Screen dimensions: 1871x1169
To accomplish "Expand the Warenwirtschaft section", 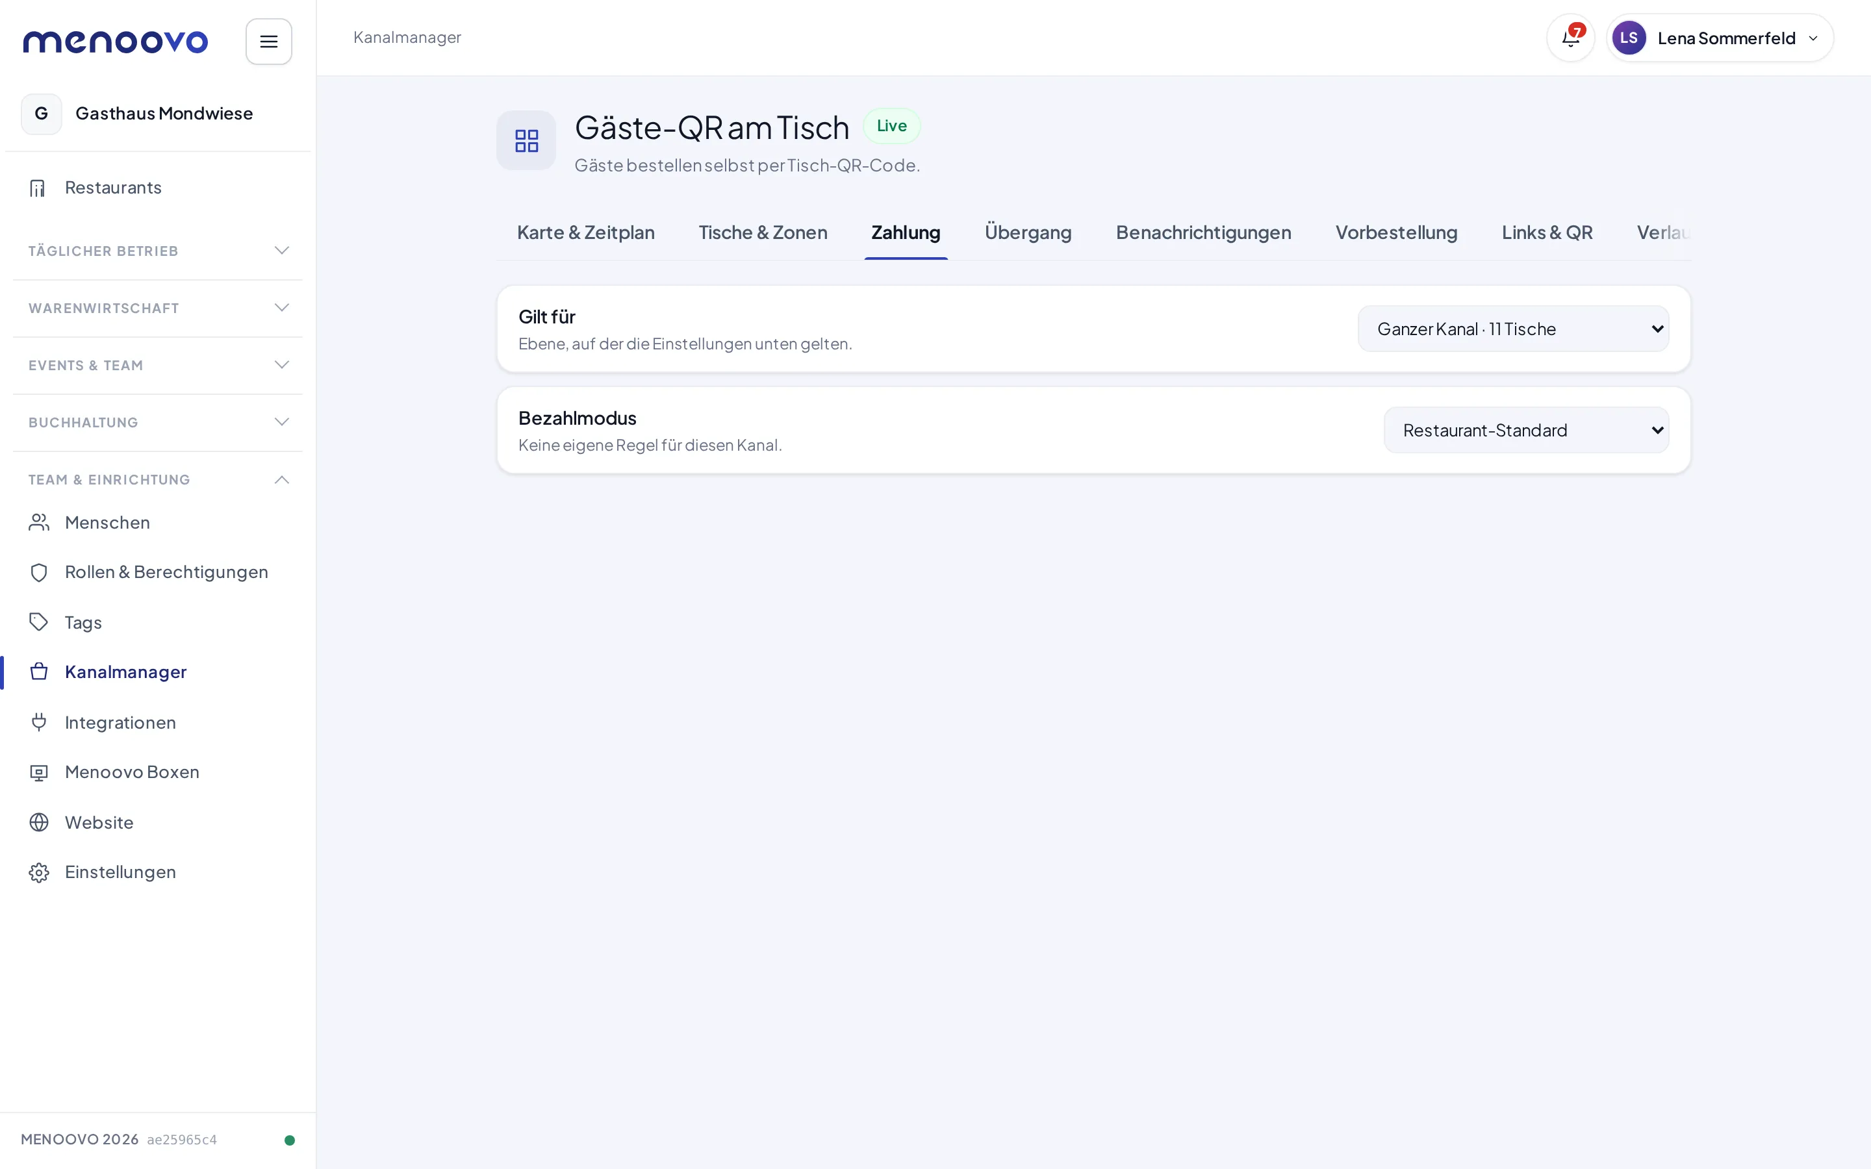I will pyautogui.click(x=158, y=308).
